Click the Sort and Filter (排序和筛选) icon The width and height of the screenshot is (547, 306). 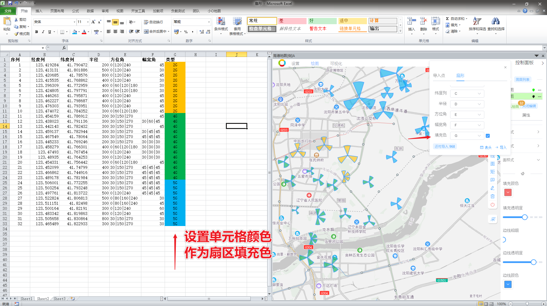point(477,22)
